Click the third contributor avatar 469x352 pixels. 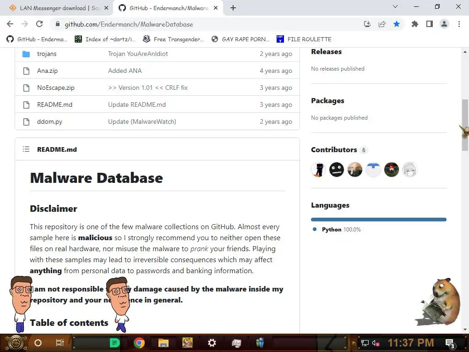click(355, 170)
